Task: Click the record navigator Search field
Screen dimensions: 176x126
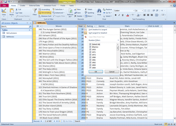Action: [80, 121]
